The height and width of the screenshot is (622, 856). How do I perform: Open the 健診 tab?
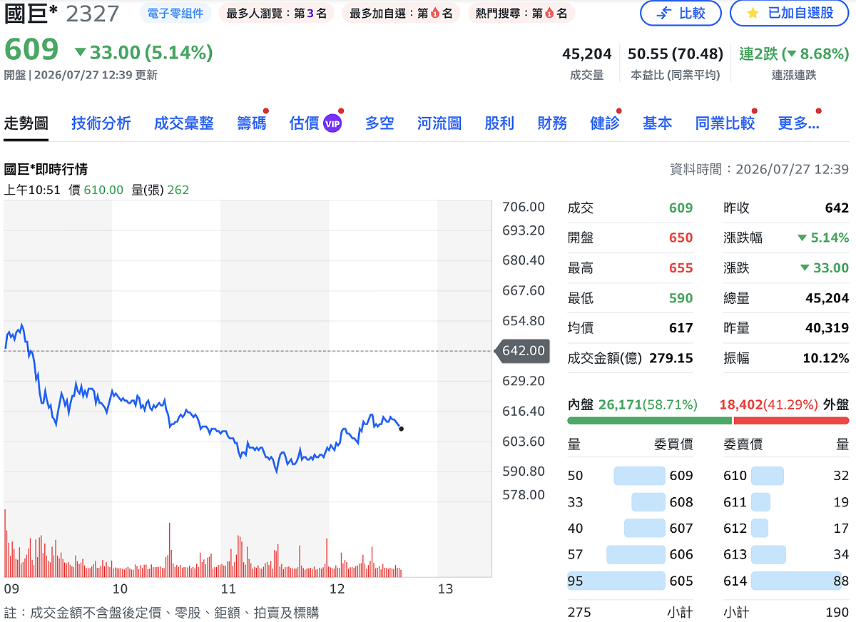click(605, 123)
